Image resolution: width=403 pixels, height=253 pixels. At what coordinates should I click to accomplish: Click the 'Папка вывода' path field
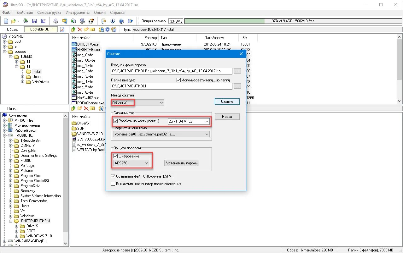172,86
